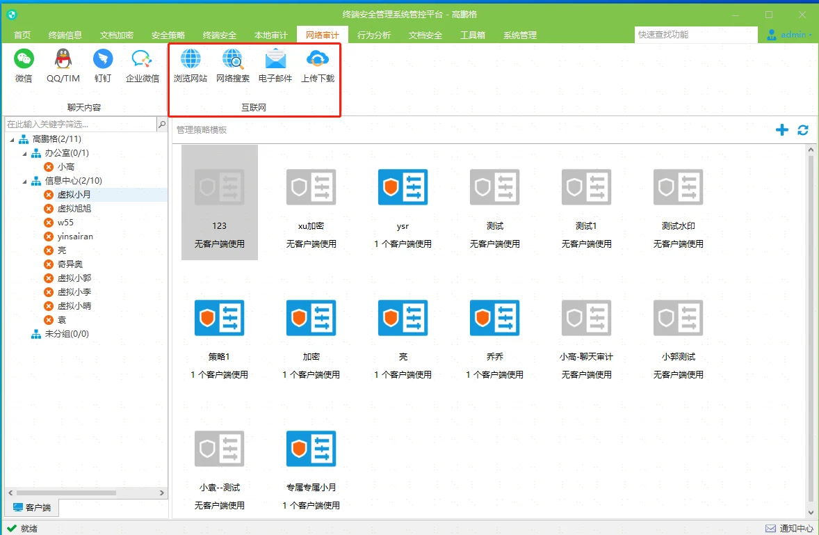The image size is (819, 535).
Task: Select the xu加密 policy template
Action: point(311,202)
